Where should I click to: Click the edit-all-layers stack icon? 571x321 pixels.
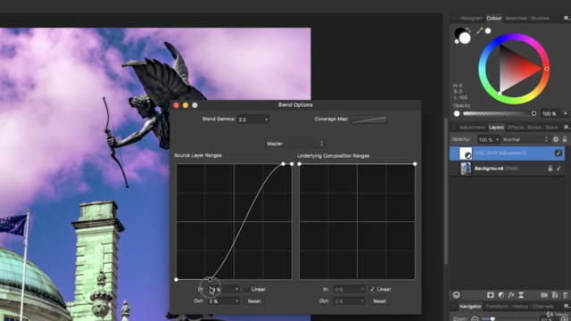coord(456,295)
